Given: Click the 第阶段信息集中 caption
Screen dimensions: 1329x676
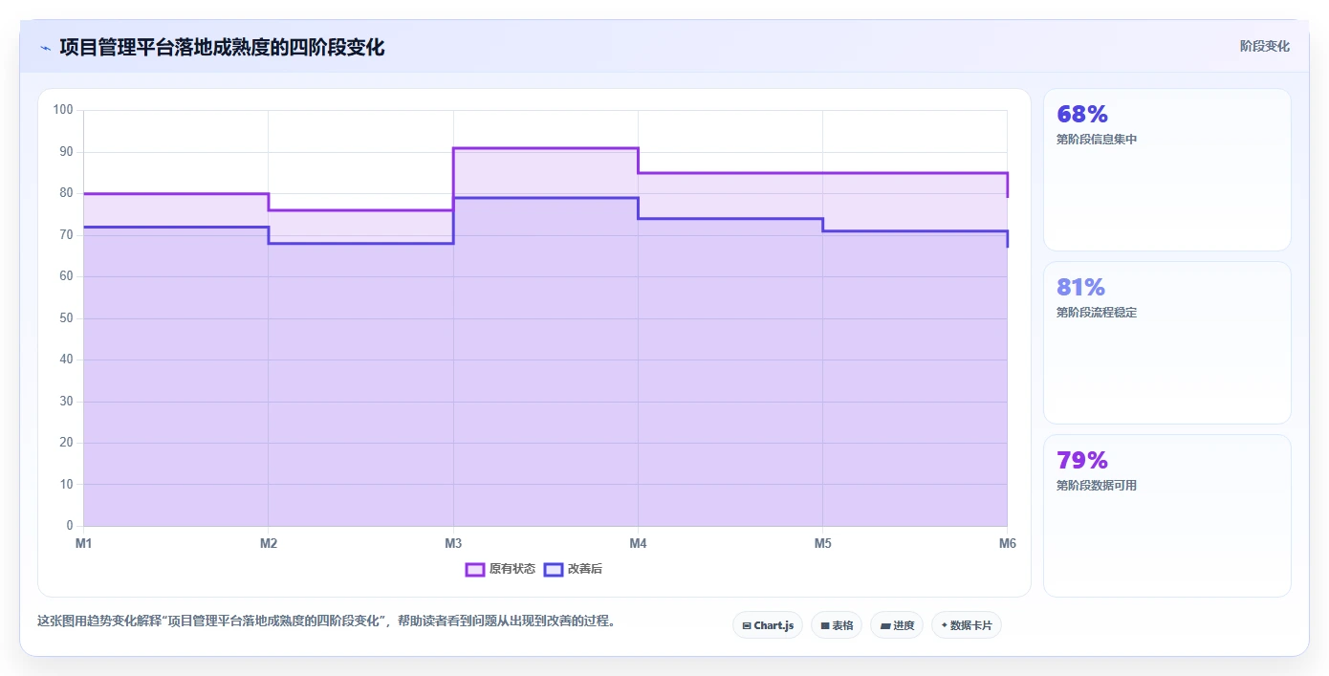Looking at the screenshot, I should (1097, 140).
